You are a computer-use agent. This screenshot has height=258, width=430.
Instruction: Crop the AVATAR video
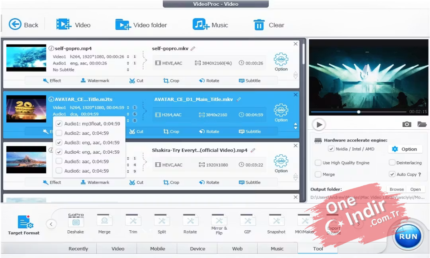[171, 132]
